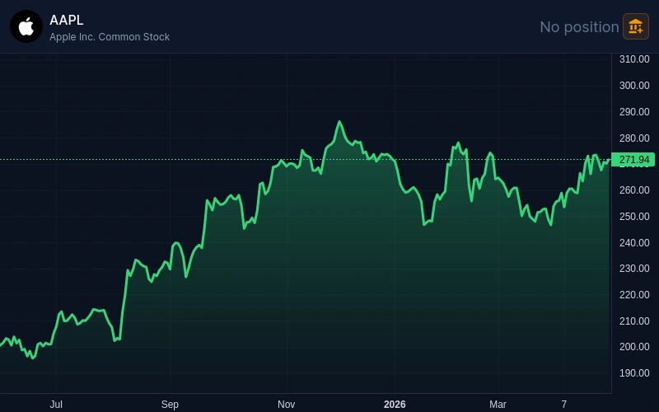Click the 290.00 price axis label
The image size is (659, 412).
[634, 112]
